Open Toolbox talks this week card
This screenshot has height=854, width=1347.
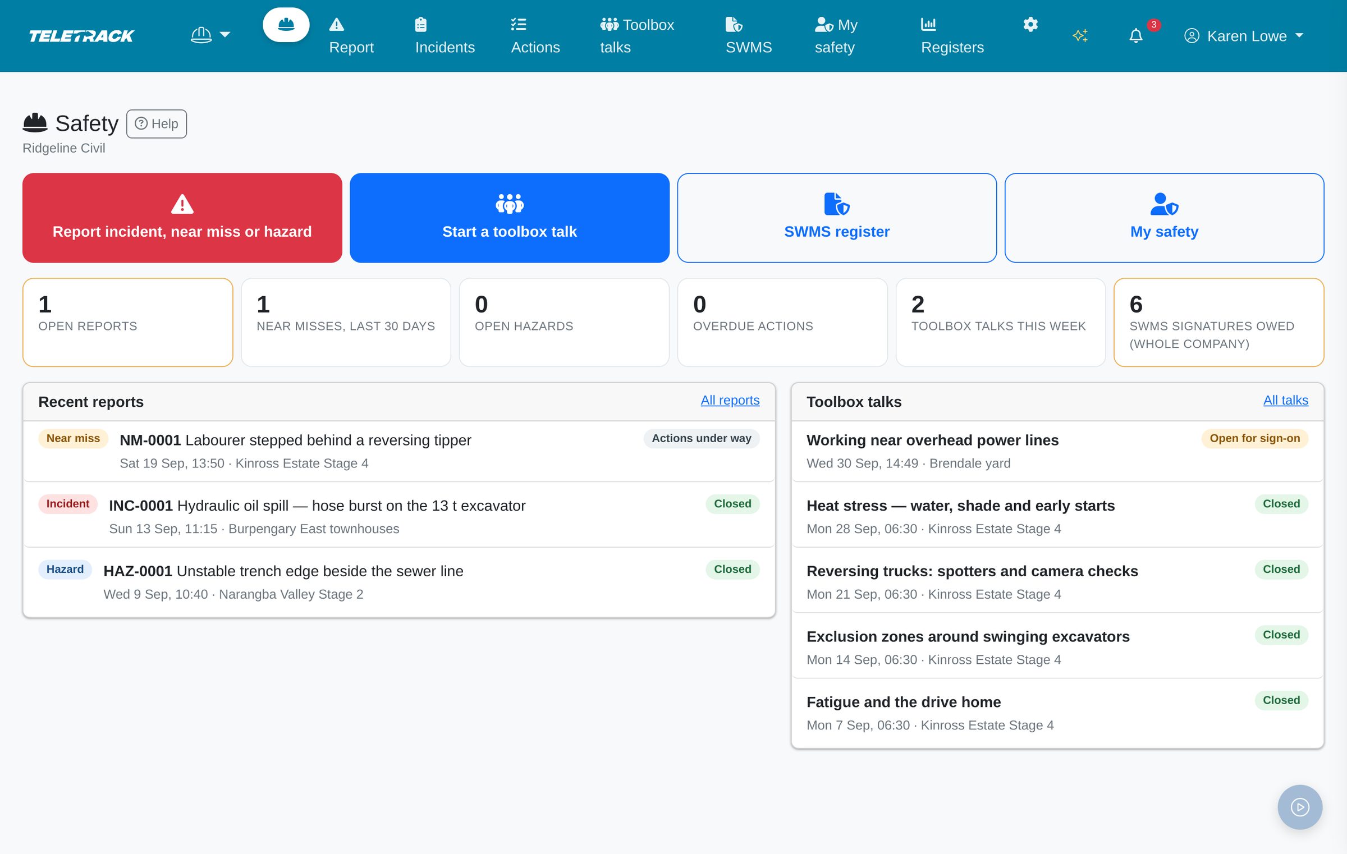coord(1001,323)
